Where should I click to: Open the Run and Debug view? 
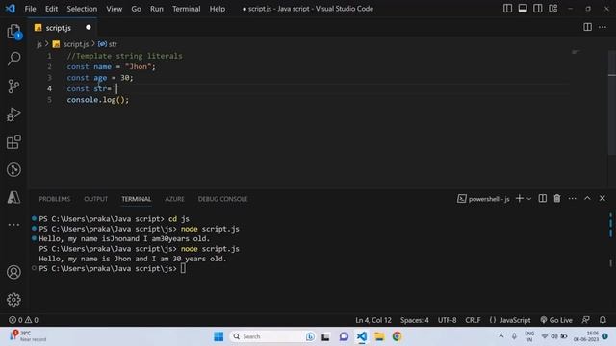(x=13, y=114)
